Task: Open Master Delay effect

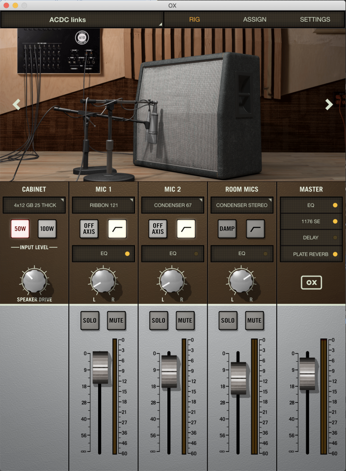Action: tap(311, 237)
